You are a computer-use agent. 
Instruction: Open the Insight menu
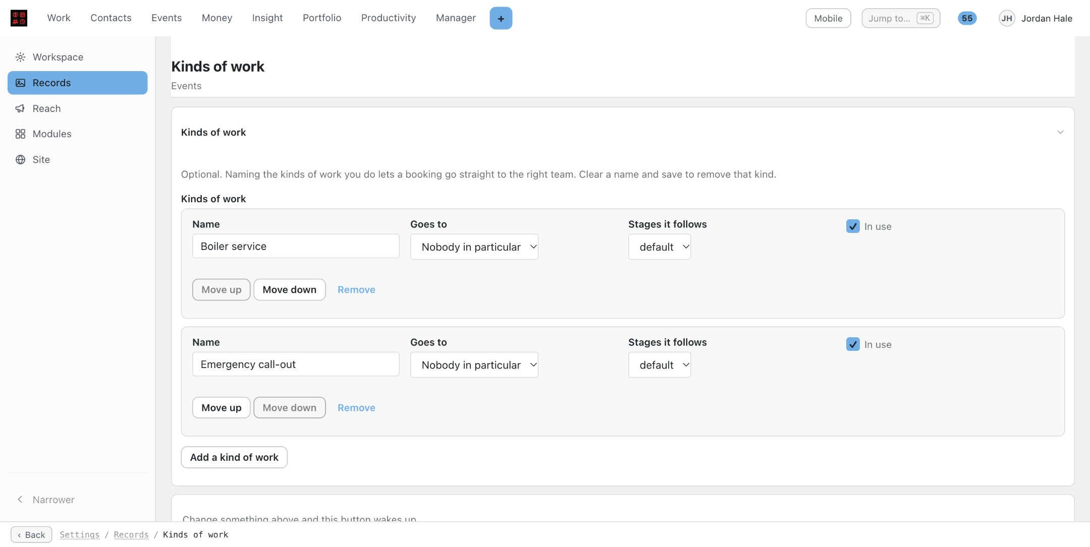(x=267, y=18)
